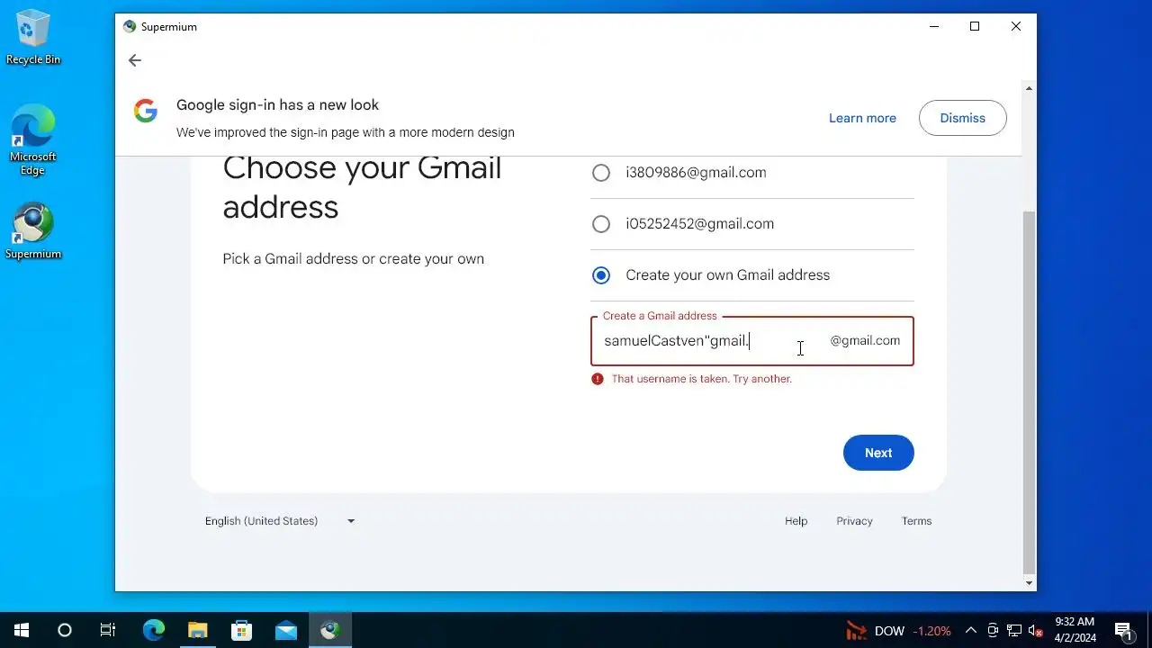This screenshot has width=1152, height=648.
Task: Open the DOW stock widget in taskbar
Action: (898, 631)
